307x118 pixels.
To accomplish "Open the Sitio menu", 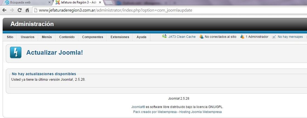I will point(10,37).
